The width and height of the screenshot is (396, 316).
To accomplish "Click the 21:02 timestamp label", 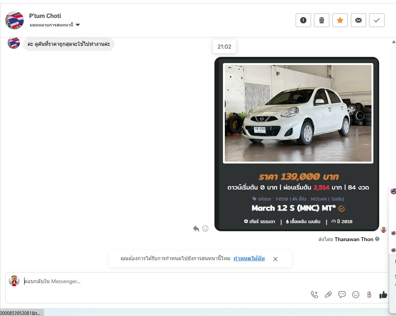I will click(224, 47).
